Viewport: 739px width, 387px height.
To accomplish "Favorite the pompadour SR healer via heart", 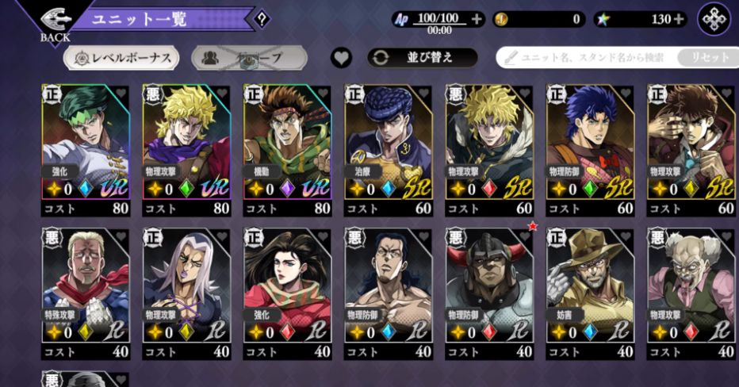I will 423,94.
